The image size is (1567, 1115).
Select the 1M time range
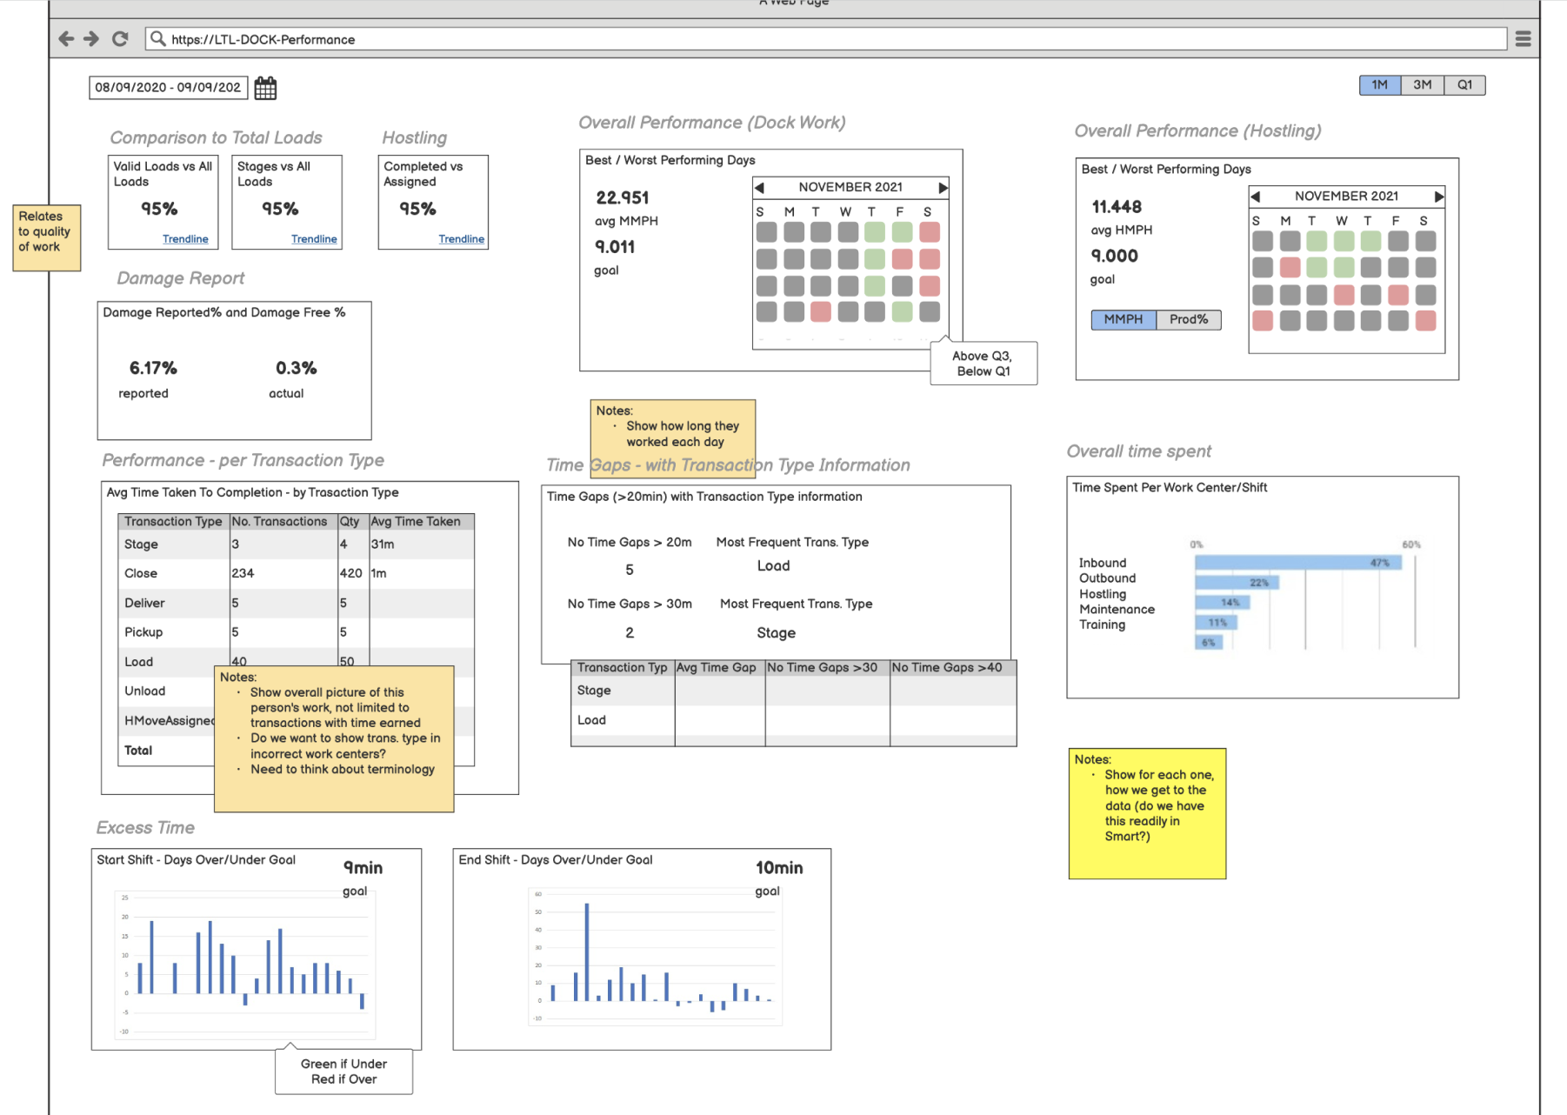pos(1379,85)
